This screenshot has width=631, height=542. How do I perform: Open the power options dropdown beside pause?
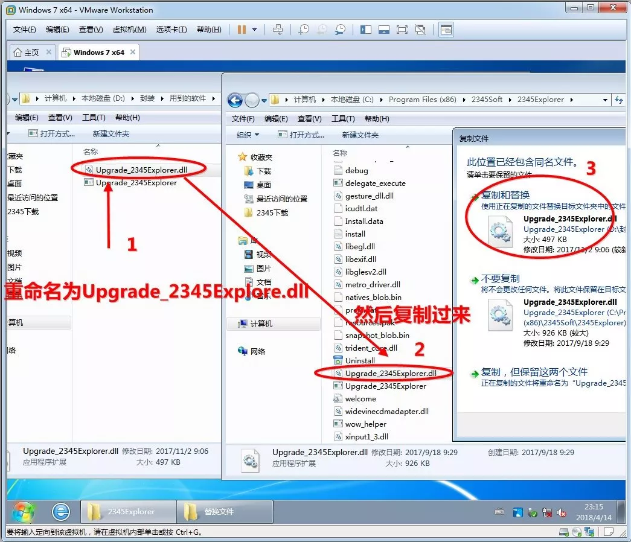(255, 30)
